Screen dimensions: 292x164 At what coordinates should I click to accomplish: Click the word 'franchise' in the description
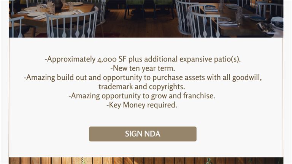click(199, 96)
